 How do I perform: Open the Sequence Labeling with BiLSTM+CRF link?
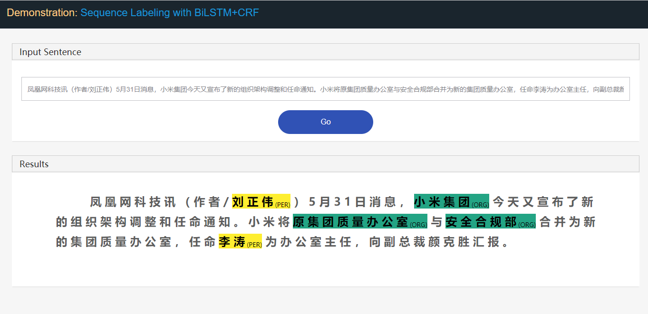(169, 12)
